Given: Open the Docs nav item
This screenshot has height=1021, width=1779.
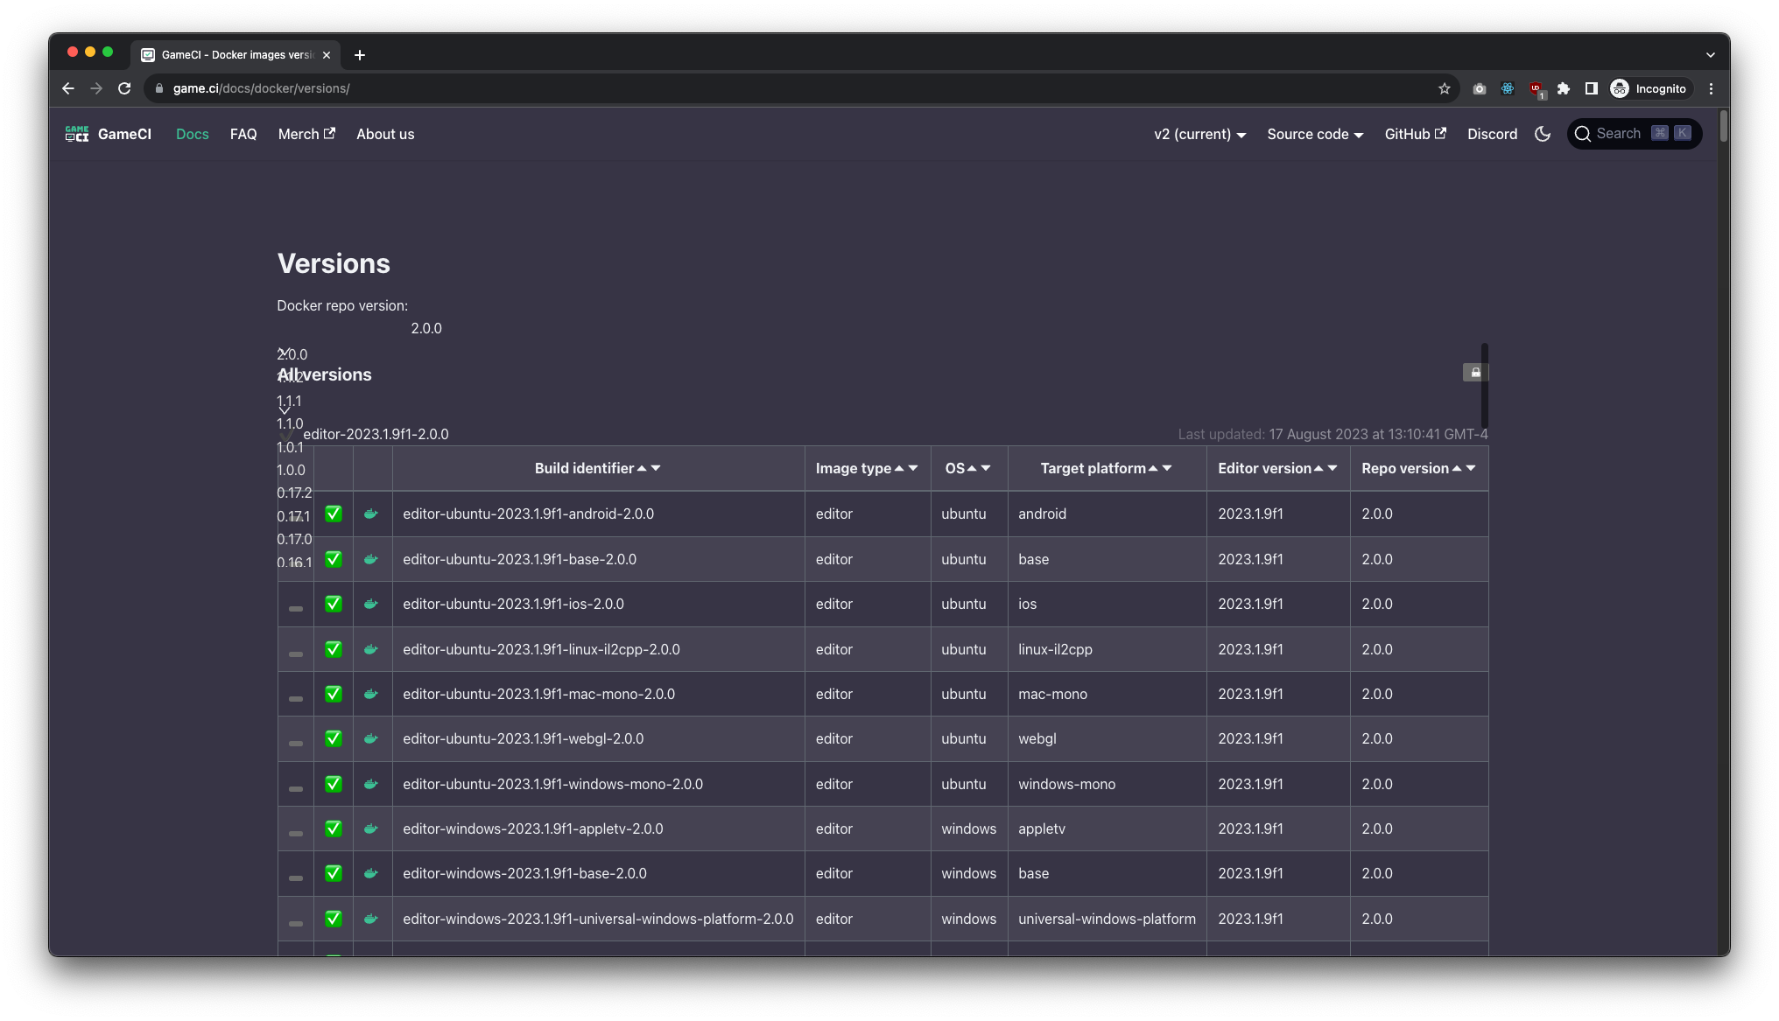Looking at the screenshot, I should pos(193,134).
